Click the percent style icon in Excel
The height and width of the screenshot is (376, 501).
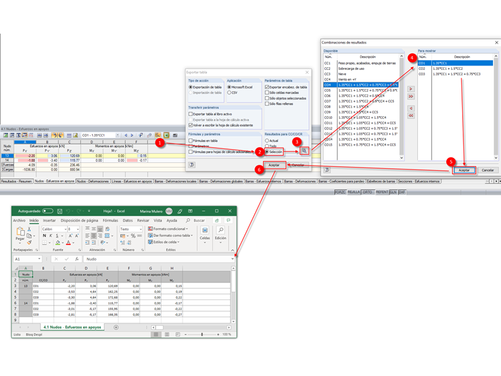point(133,235)
